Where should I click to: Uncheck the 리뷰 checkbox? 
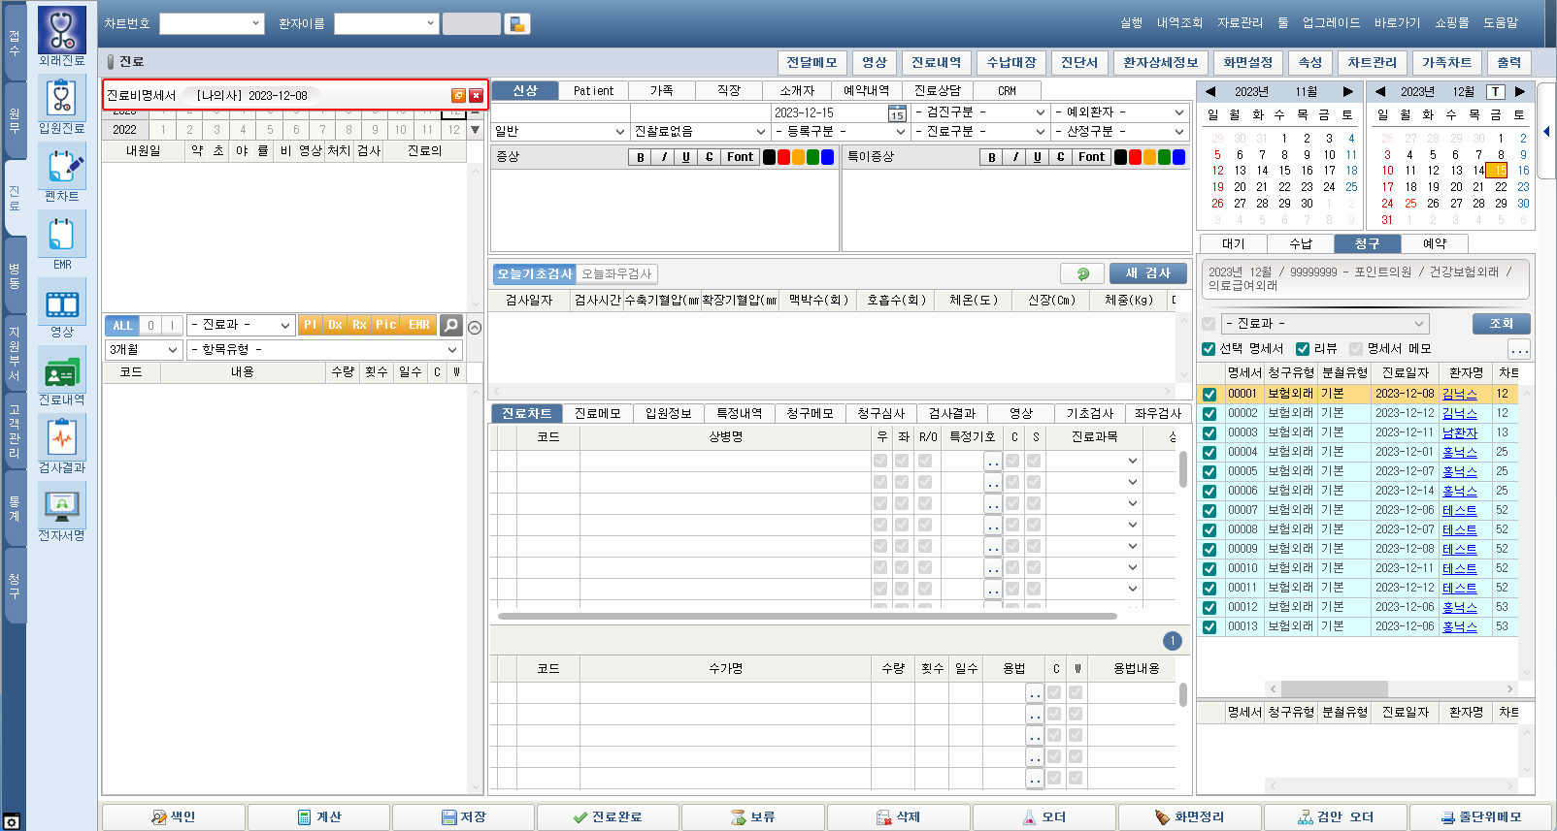tap(1303, 349)
